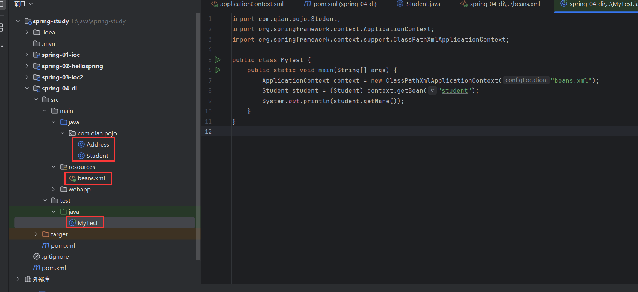
Task: Click the .mvn folder icon
Action: [37, 43]
